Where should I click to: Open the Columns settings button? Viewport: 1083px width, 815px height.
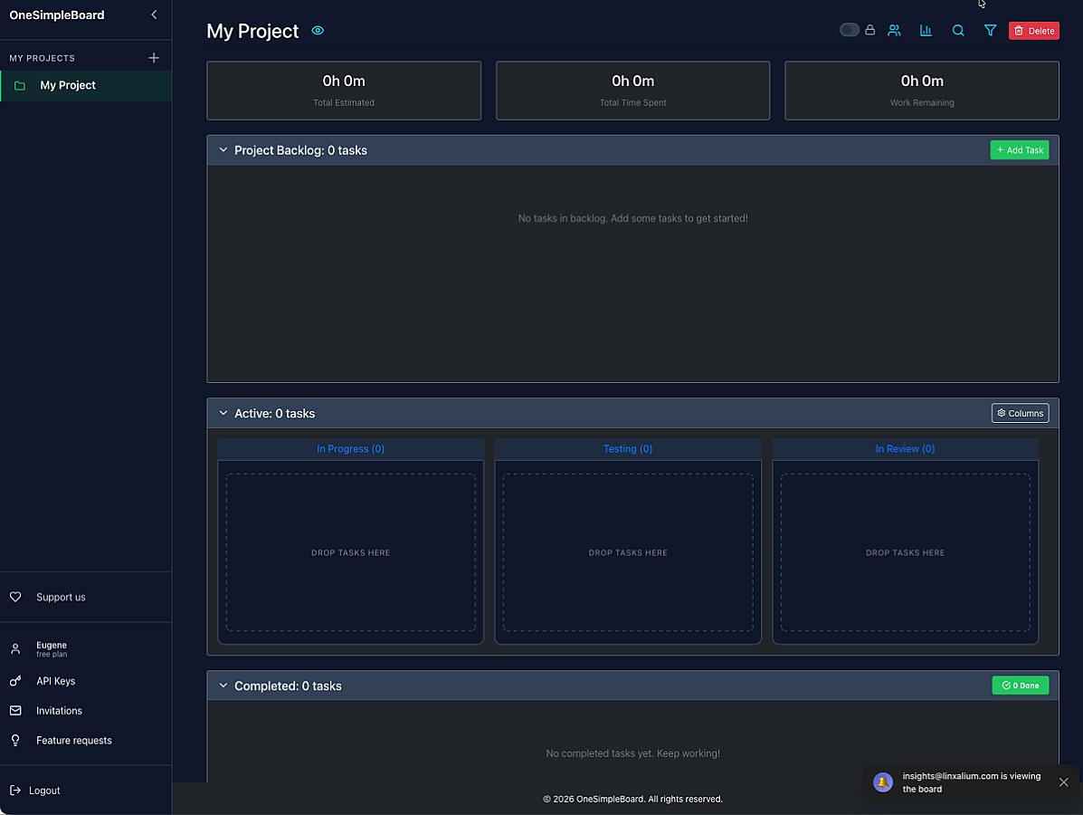1021,413
